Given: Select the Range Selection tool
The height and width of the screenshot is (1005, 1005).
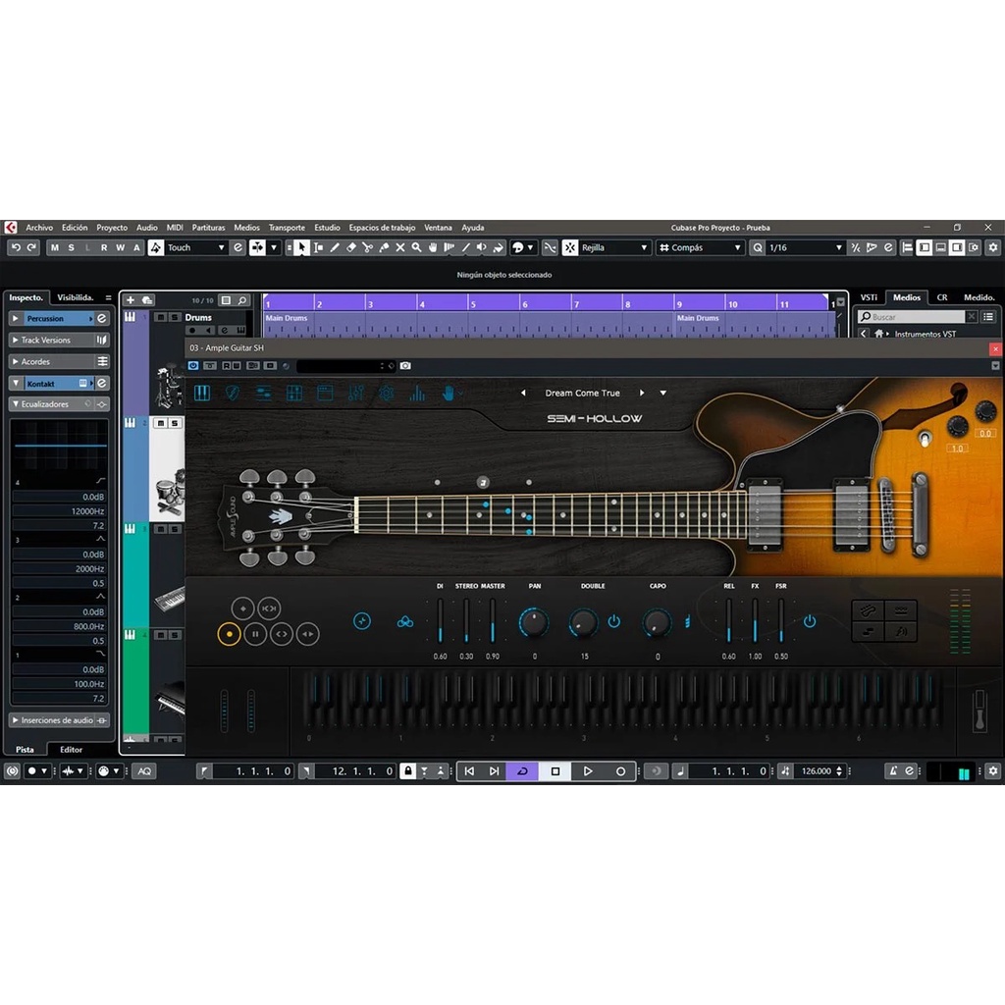Looking at the screenshot, I should coord(319,247).
